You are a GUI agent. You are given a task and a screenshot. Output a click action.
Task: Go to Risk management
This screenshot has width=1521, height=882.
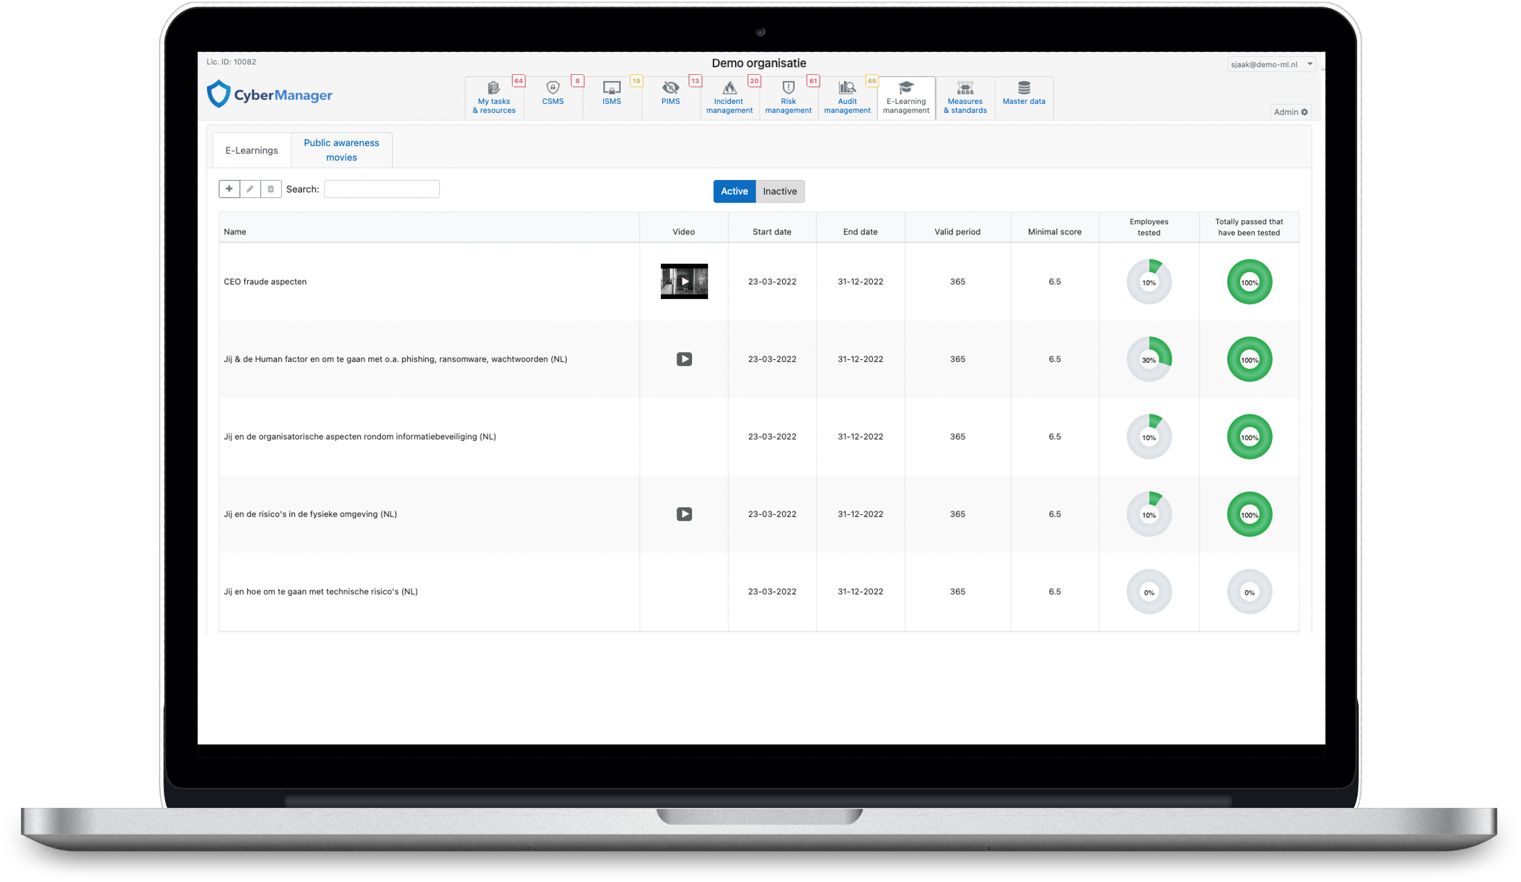click(788, 97)
